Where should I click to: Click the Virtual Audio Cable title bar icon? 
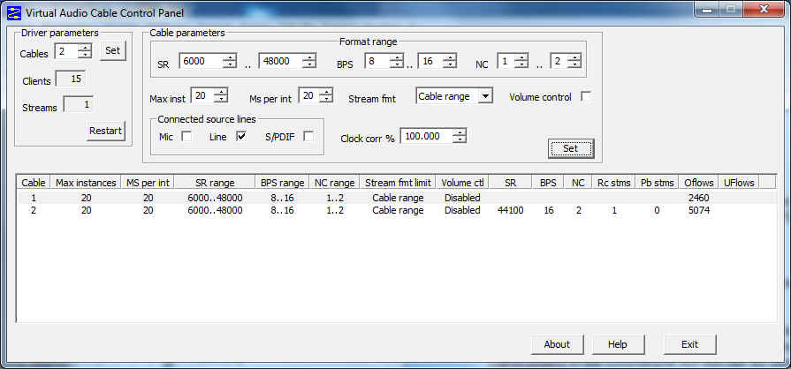[16, 12]
